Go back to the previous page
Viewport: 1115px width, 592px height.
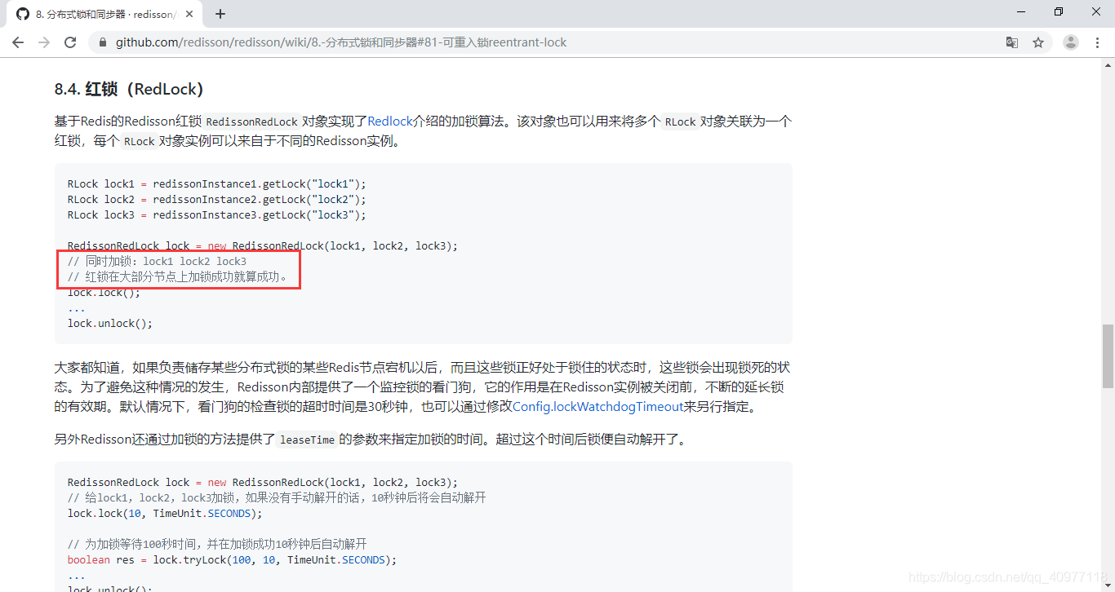[x=18, y=42]
